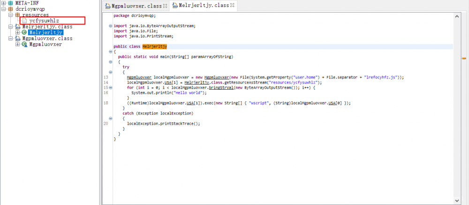This screenshot has height=205, width=469.
Task: Click the "Hello world" string in code
Action: point(187,92)
